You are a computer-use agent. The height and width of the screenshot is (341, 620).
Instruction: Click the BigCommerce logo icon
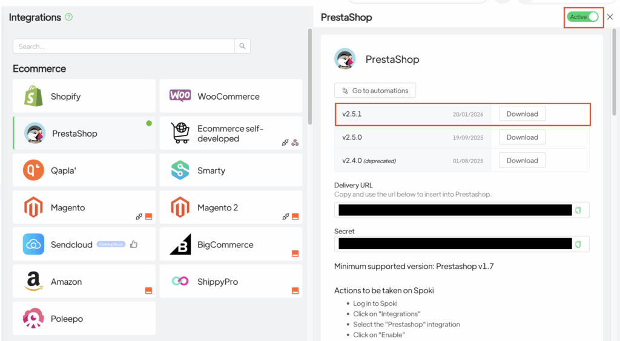180,244
